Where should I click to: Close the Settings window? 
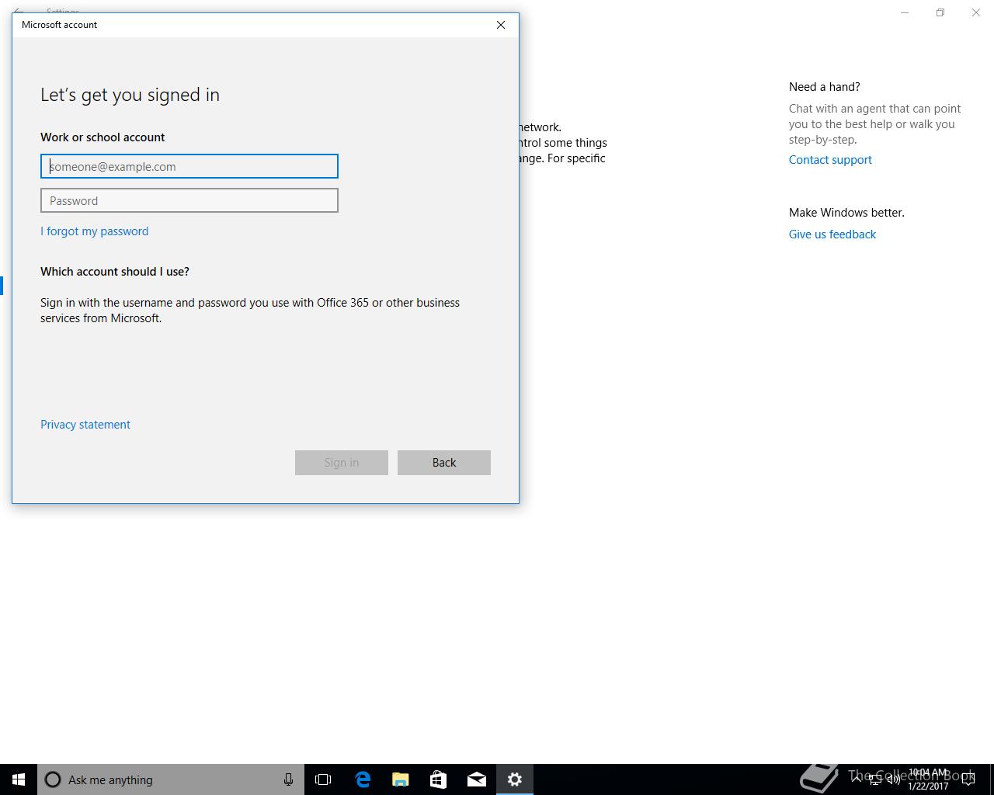[976, 12]
